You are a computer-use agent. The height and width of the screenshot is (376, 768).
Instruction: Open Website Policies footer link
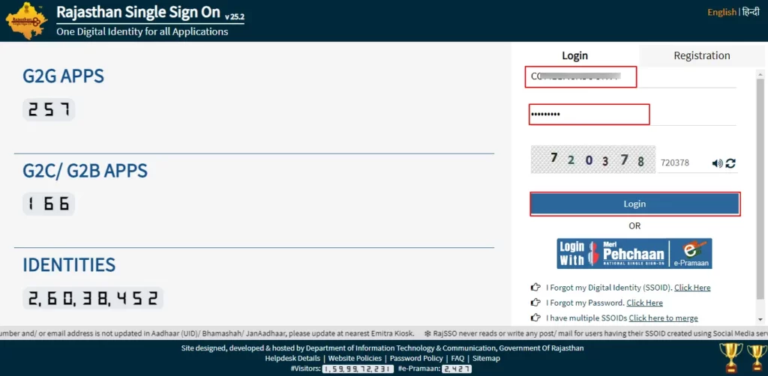[x=355, y=358]
